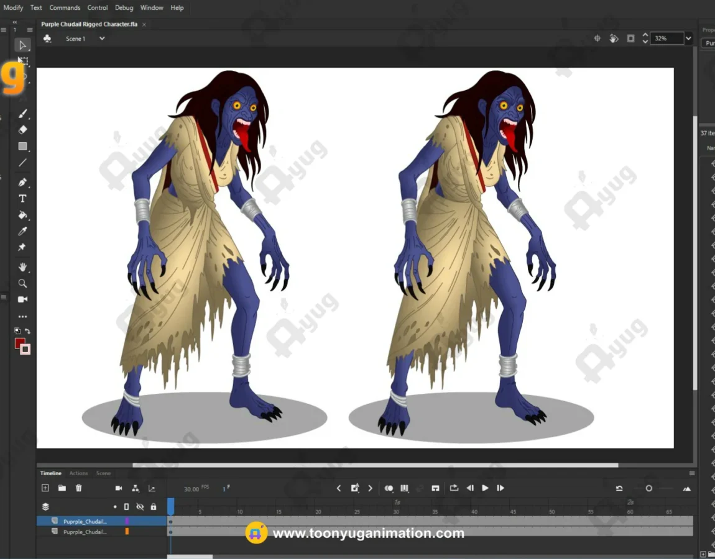Expand the stage zoom percentage dropdown
This screenshot has height=559, width=715.
click(x=688, y=39)
